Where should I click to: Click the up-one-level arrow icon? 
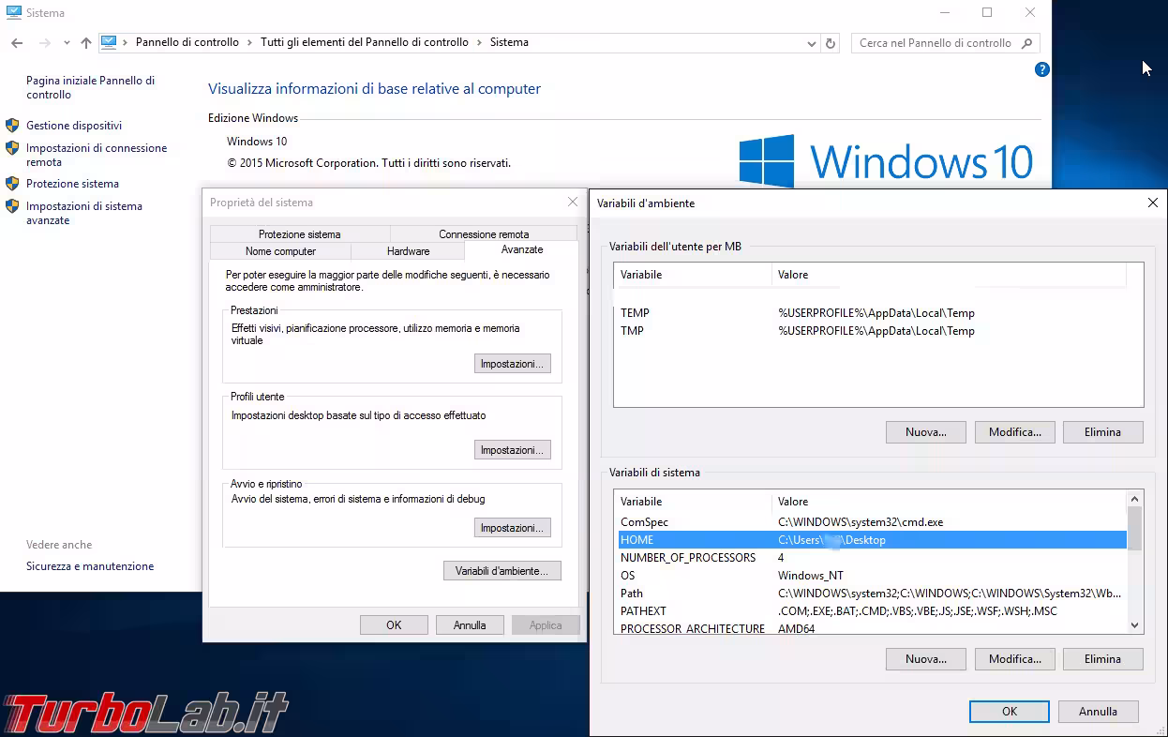(86, 43)
